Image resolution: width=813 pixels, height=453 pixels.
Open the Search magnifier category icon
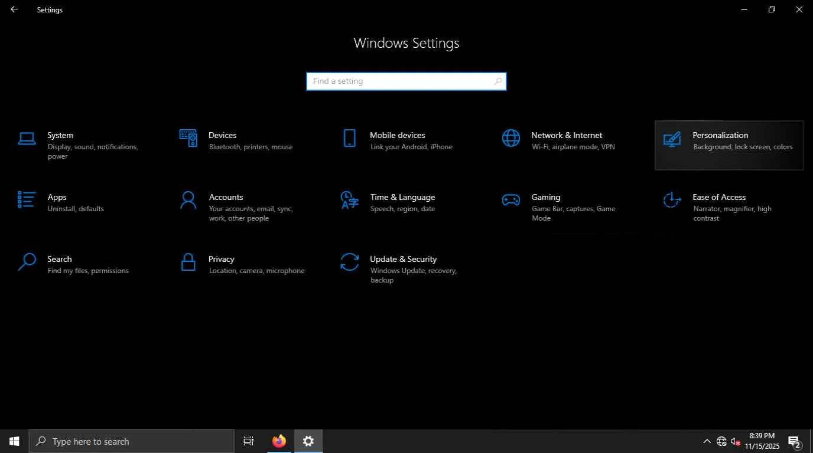pos(27,262)
